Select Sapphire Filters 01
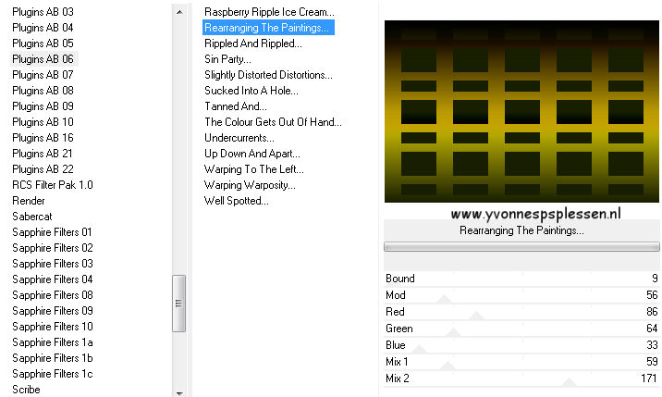Viewport: 662px width, 397px height. [x=52, y=232]
